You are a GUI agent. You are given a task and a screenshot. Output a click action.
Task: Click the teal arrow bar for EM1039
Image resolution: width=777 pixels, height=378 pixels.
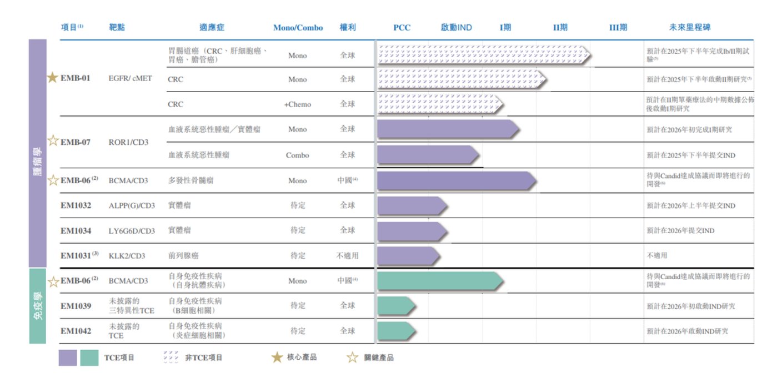point(395,306)
